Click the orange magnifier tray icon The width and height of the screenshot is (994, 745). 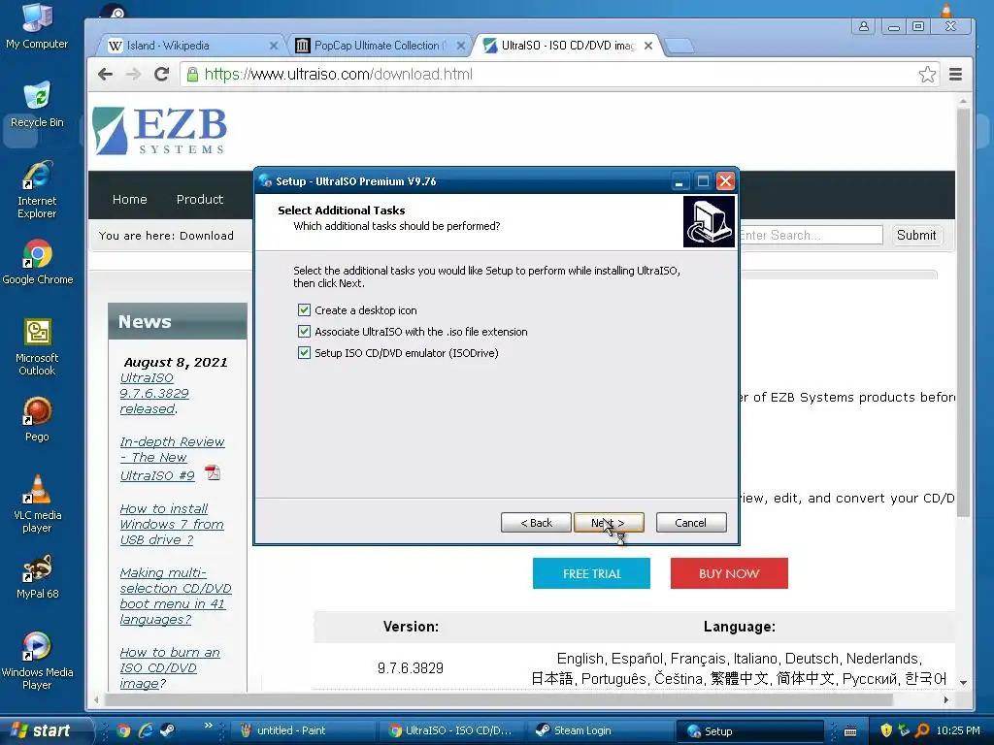click(922, 730)
